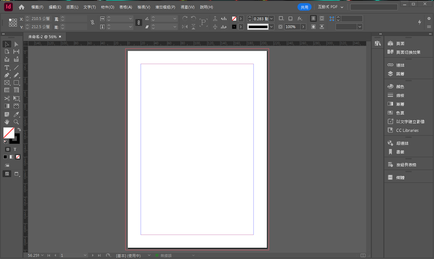Select the Pen tool in toolbox
The height and width of the screenshot is (259, 434).
tap(7, 75)
